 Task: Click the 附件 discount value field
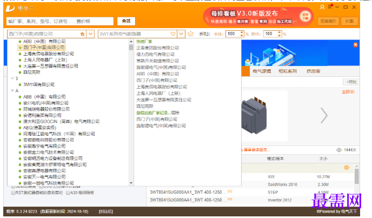270,34
